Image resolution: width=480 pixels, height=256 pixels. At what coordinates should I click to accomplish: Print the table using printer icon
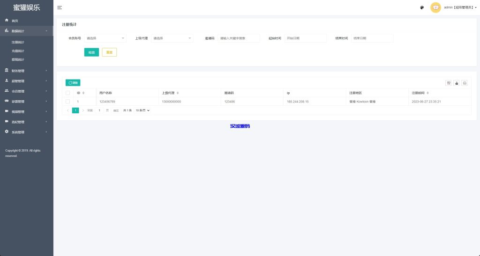tap(465, 83)
